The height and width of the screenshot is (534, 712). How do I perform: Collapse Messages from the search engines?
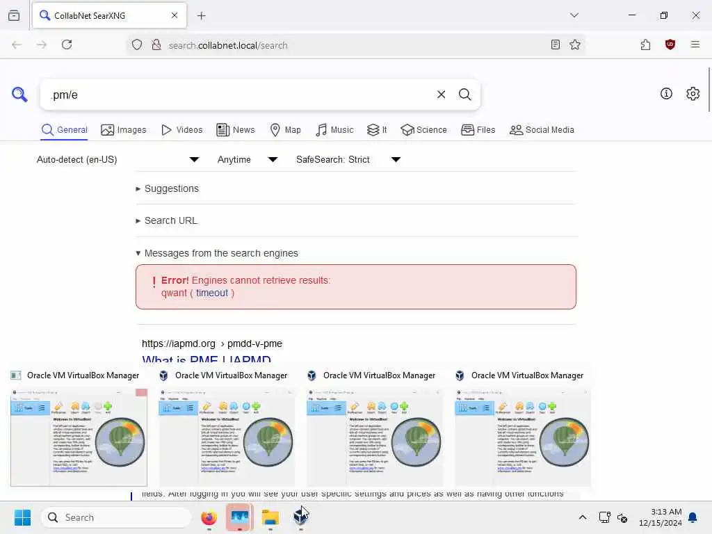(217, 253)
